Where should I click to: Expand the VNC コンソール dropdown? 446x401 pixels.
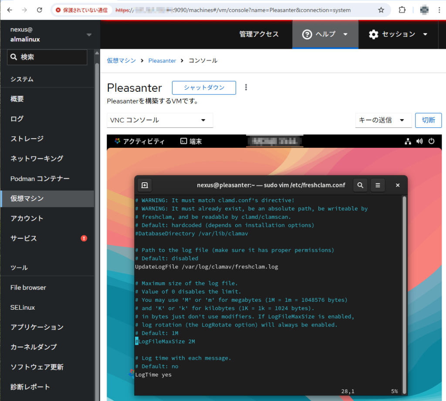pos(160,120)
